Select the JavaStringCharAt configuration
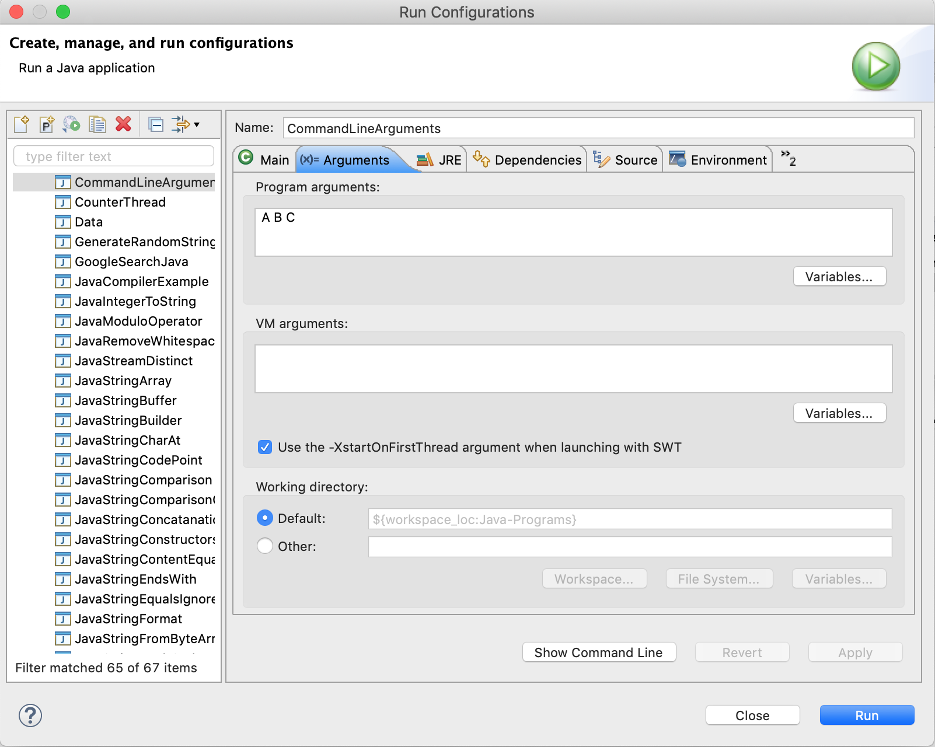This screenshot has height=747, width=935. (x=117, y=440)
